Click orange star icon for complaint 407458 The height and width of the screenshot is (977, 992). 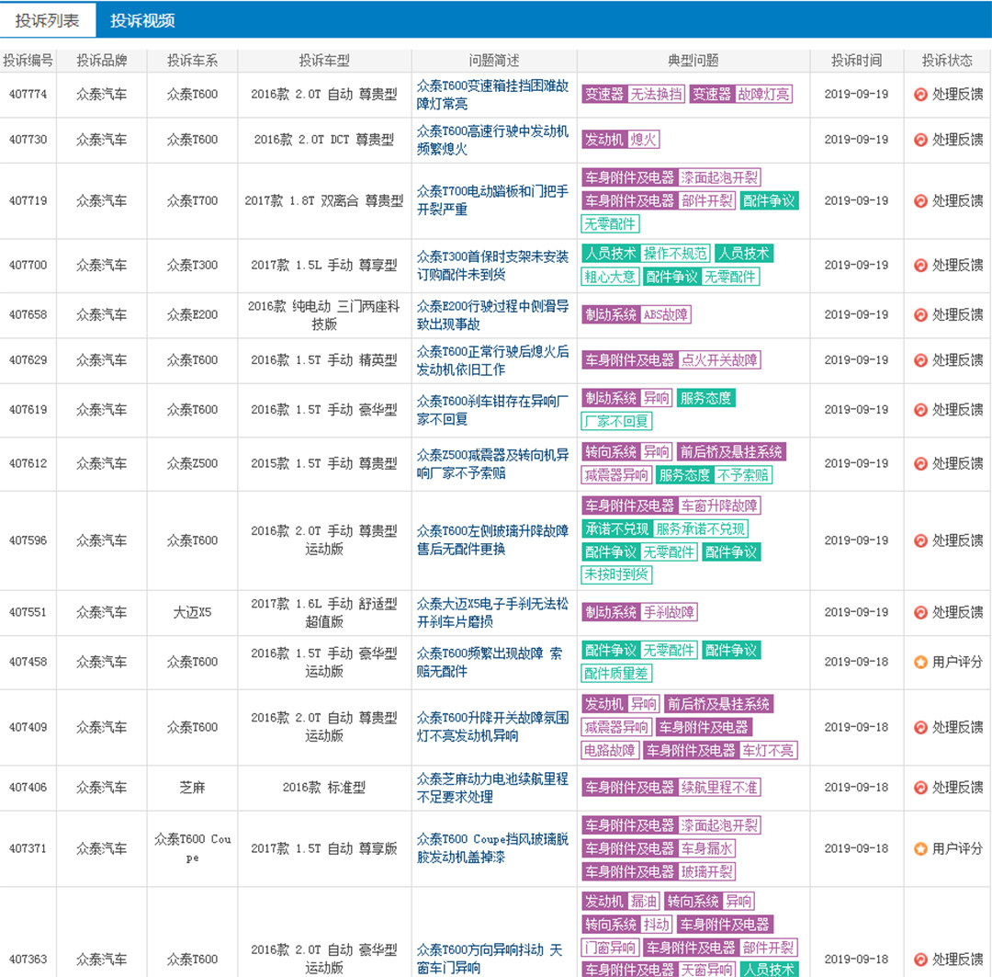click(x=920, y=662)
